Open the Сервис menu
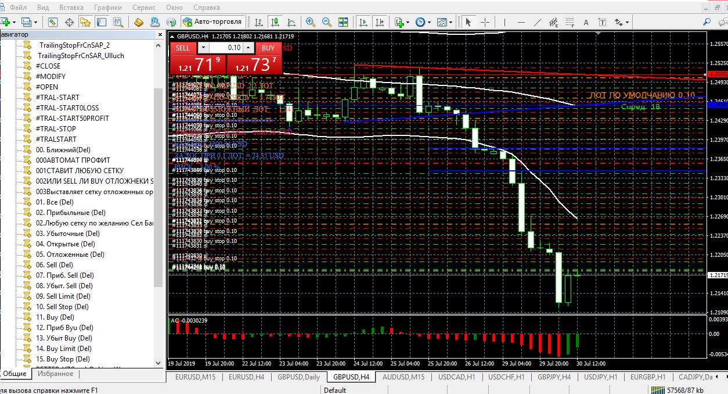 point(143,8)
